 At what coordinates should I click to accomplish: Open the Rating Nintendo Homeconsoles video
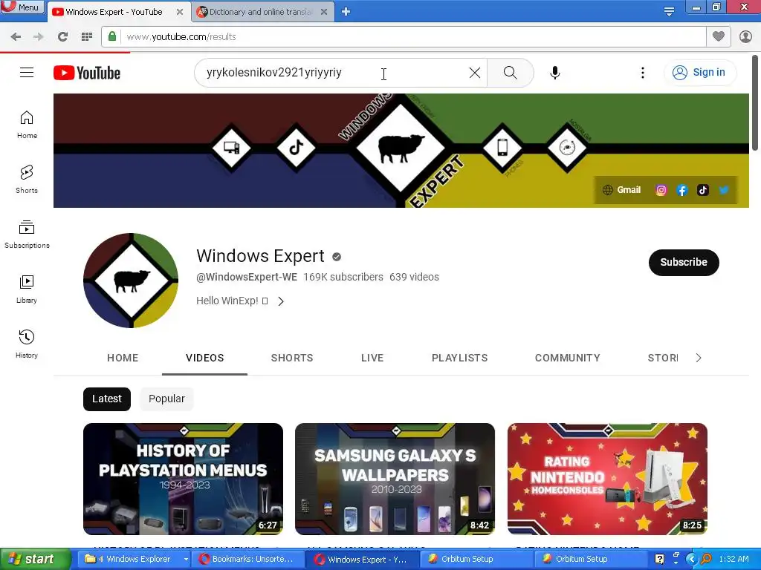pos(607,479)
